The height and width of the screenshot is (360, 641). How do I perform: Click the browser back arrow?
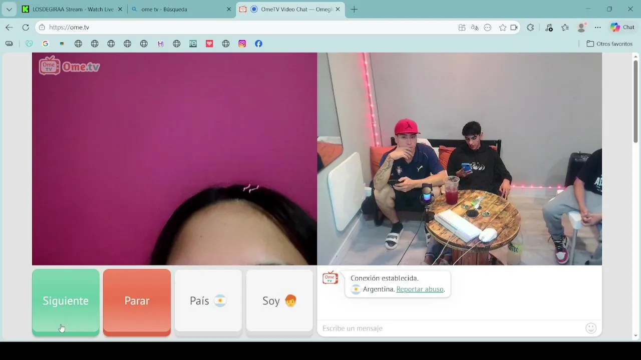coord(9,27)
